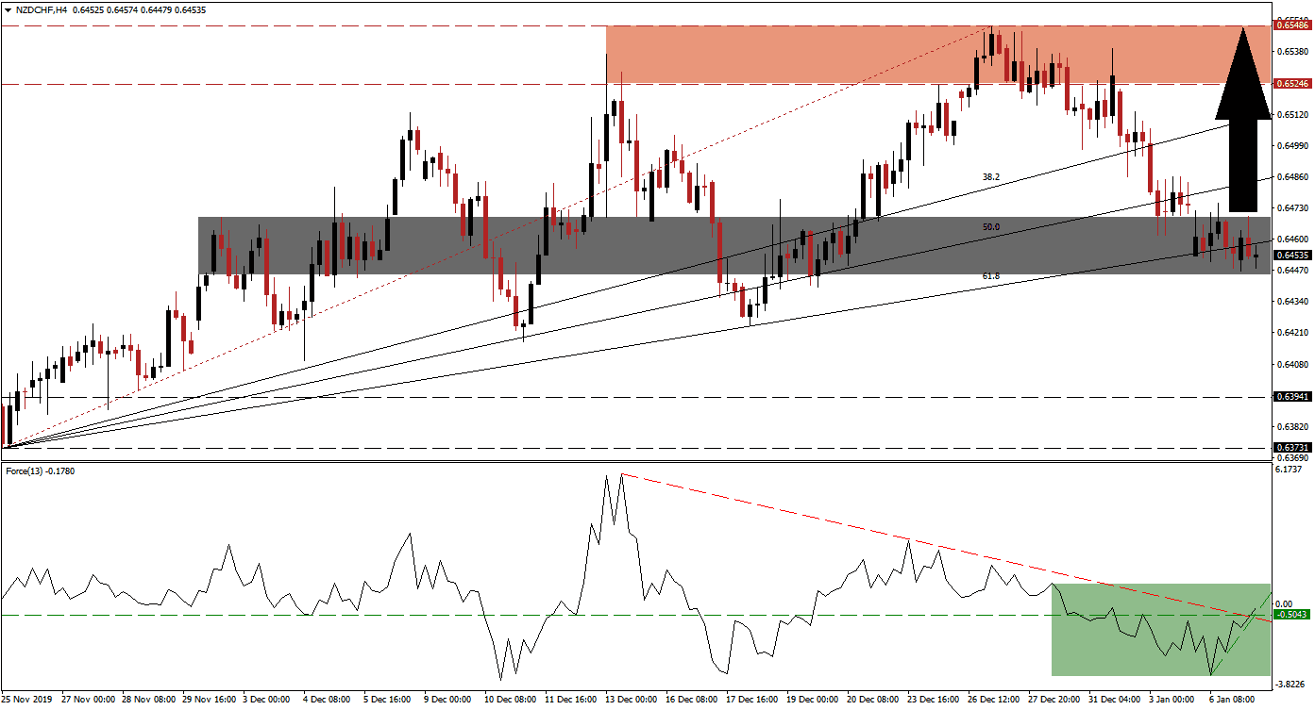1315x710 pixels.
Task: Click the -0.5043 green indicator value tag
Action: (1290, 614)
